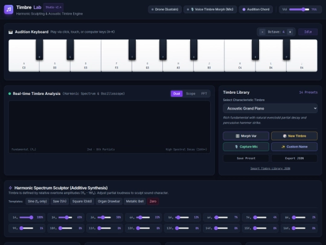326x245 pixels.
Task: Click Save Preset
Action: pos(246,158)
